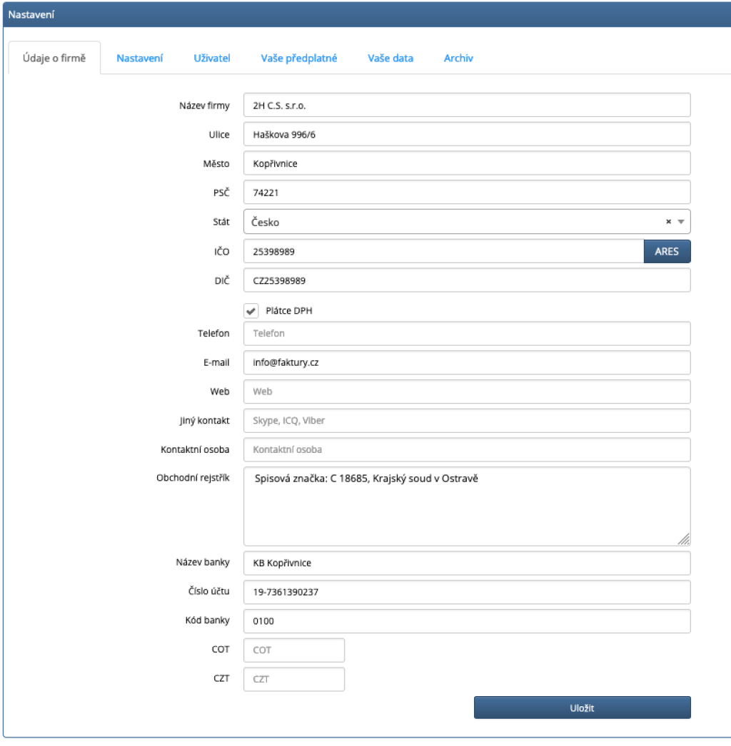Select the E-mail input field
Image resolution: width=731 pixels, height=746 pixels.
[467, 362]
